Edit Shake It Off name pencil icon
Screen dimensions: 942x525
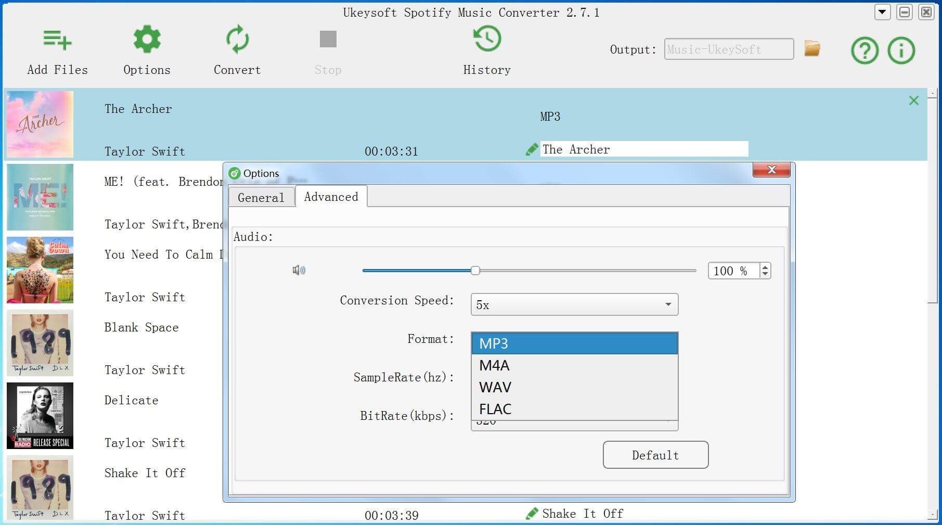pos(532,514)
